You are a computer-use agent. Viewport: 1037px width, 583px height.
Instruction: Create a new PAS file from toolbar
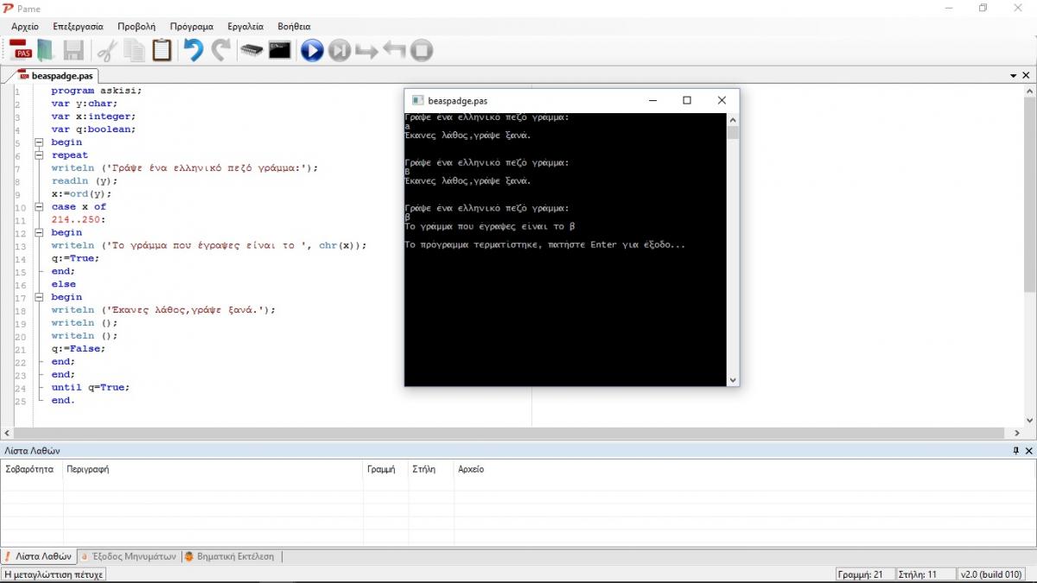[x=20, y=50]
